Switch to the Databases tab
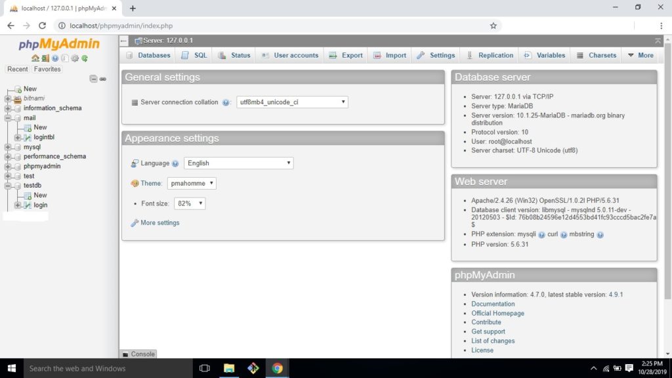672x378 pixels. coord(148,55)
